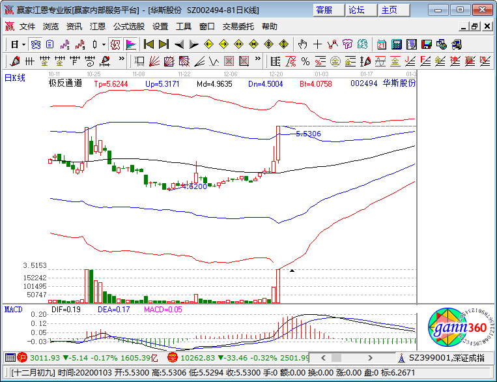The width and height of the screenshot is (497, 382).
Task: Expand the first toolbar overflow chevron
Action: click(121, 59)
